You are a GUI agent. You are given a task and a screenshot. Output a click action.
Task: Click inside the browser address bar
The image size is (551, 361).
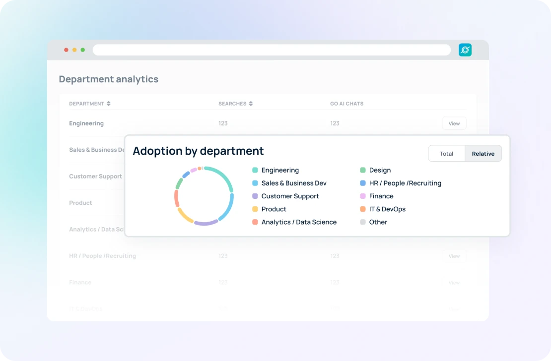click(272, 50)
